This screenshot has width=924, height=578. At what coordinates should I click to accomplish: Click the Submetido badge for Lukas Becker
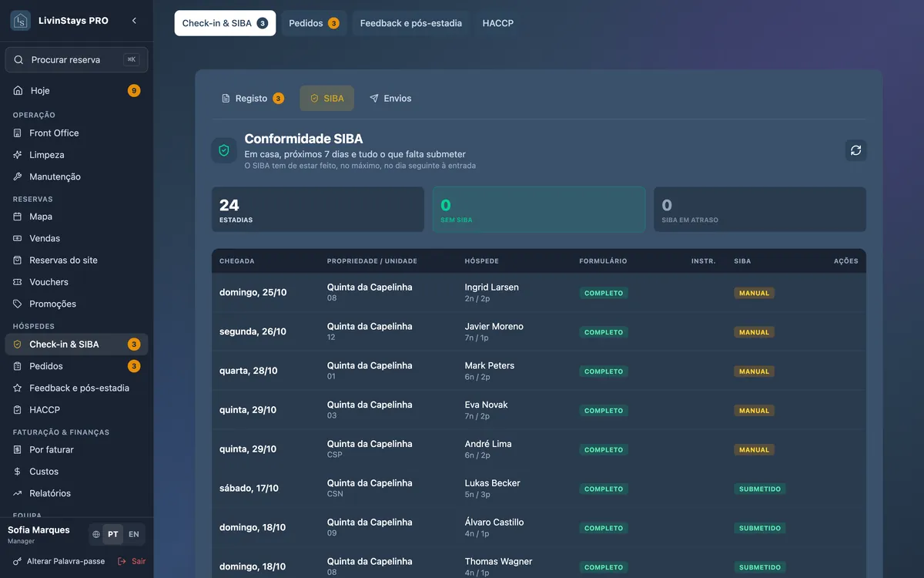[760, 489]
